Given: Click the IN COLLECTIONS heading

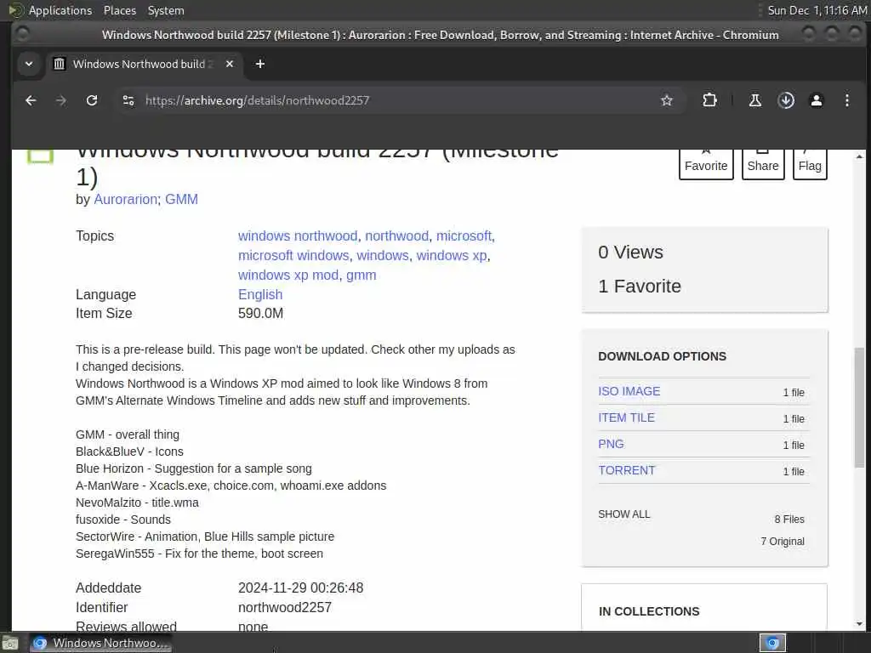Looking at the screenshot, I should click(x=649, y=611).
